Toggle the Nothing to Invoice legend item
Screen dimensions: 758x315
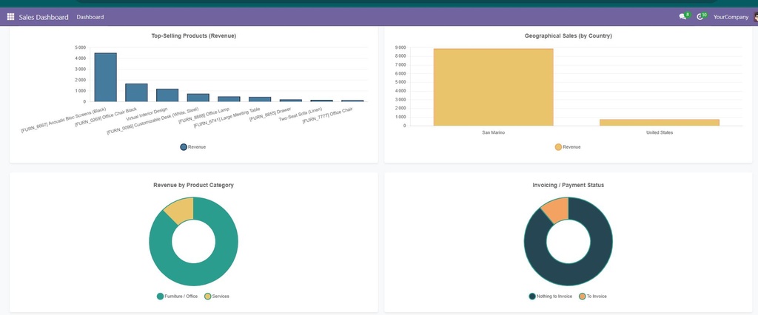551,297
